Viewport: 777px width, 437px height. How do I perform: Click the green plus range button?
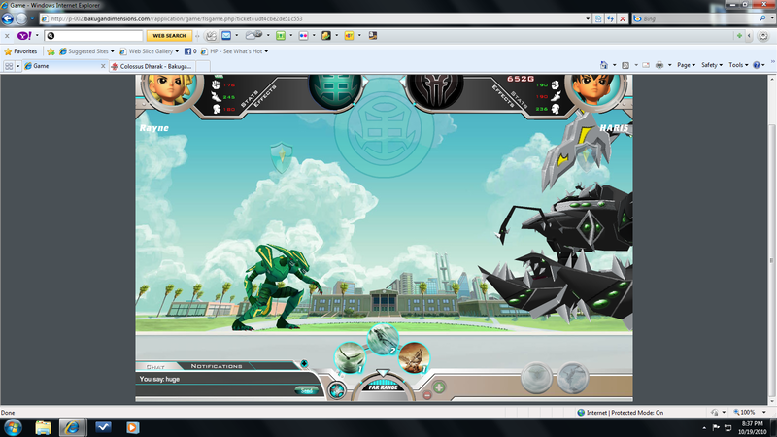tap(439, 387)
